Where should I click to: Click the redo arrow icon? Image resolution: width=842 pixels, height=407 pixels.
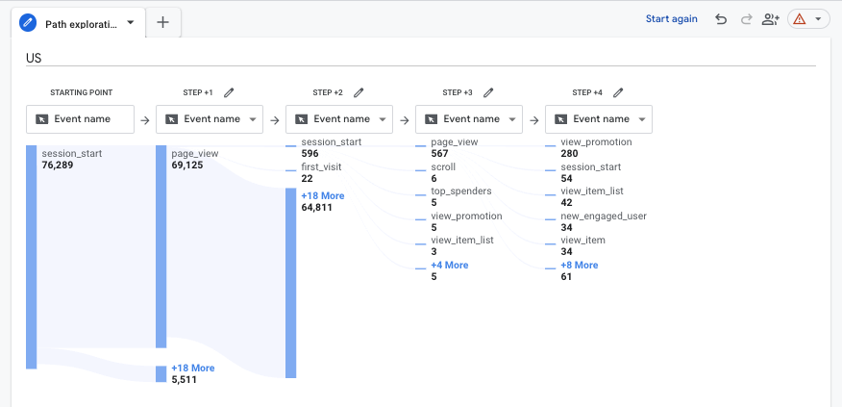[x=746, y=19]
